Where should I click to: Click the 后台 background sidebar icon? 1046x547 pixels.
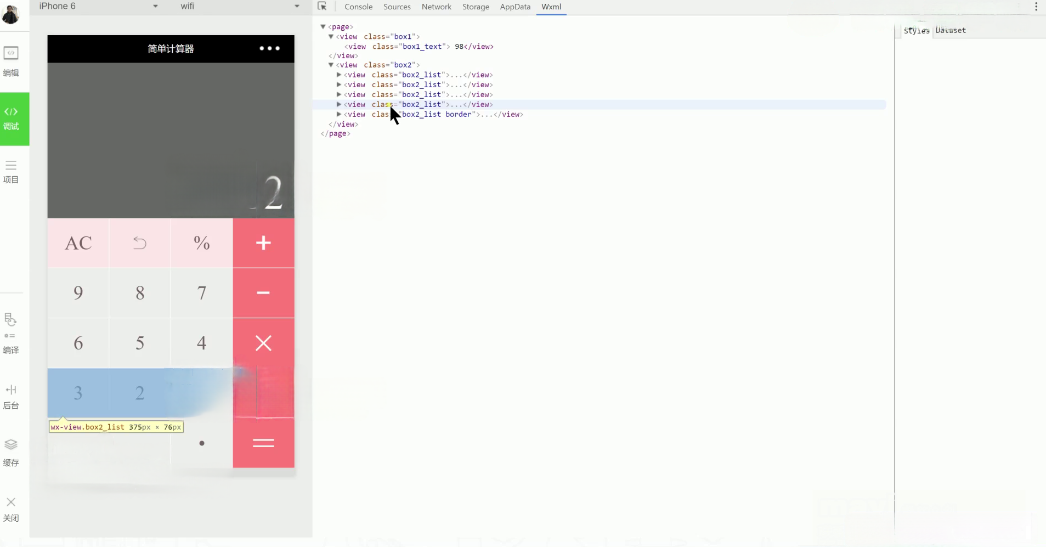pos(11,397)
